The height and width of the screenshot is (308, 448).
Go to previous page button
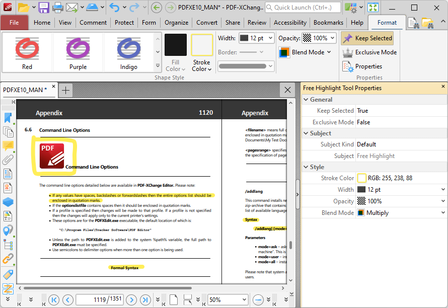(x=68, y=300)
